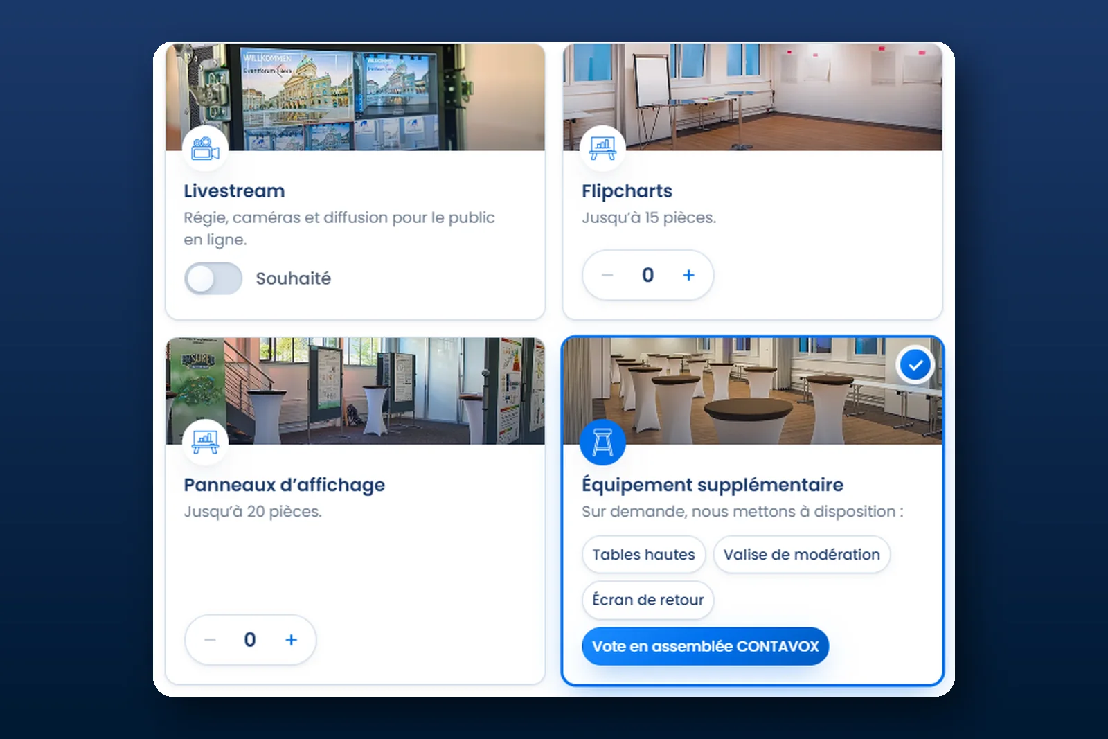Decrease the Flipcharts quantity with minus
1108x739 pixels.
(607, 275)
